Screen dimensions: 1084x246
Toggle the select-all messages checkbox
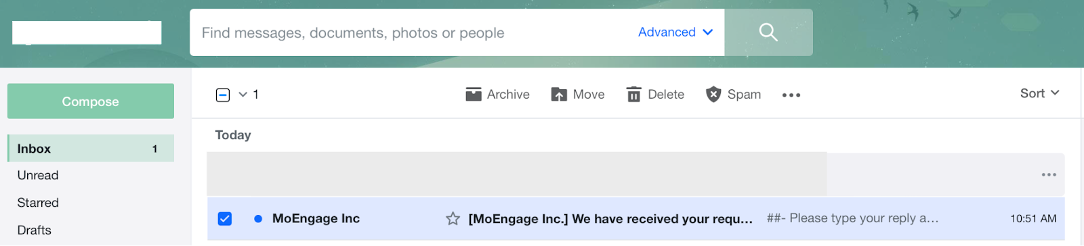point(223,95)
